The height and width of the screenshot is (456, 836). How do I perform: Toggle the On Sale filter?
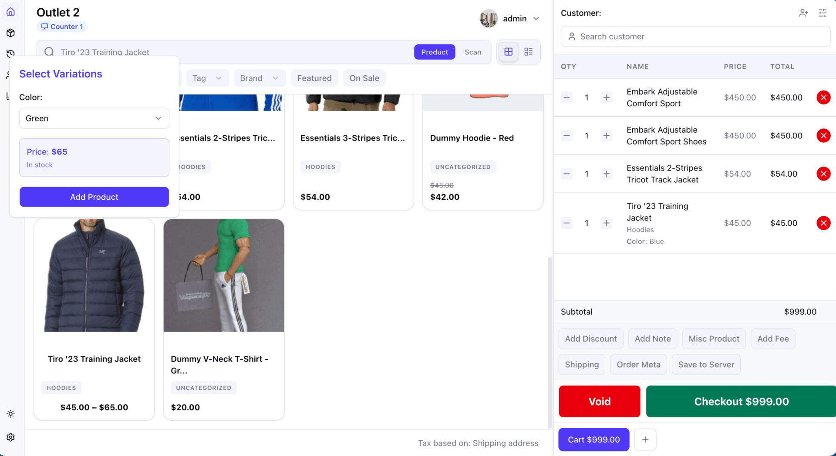pyautogui.click(x=364, y=78)
